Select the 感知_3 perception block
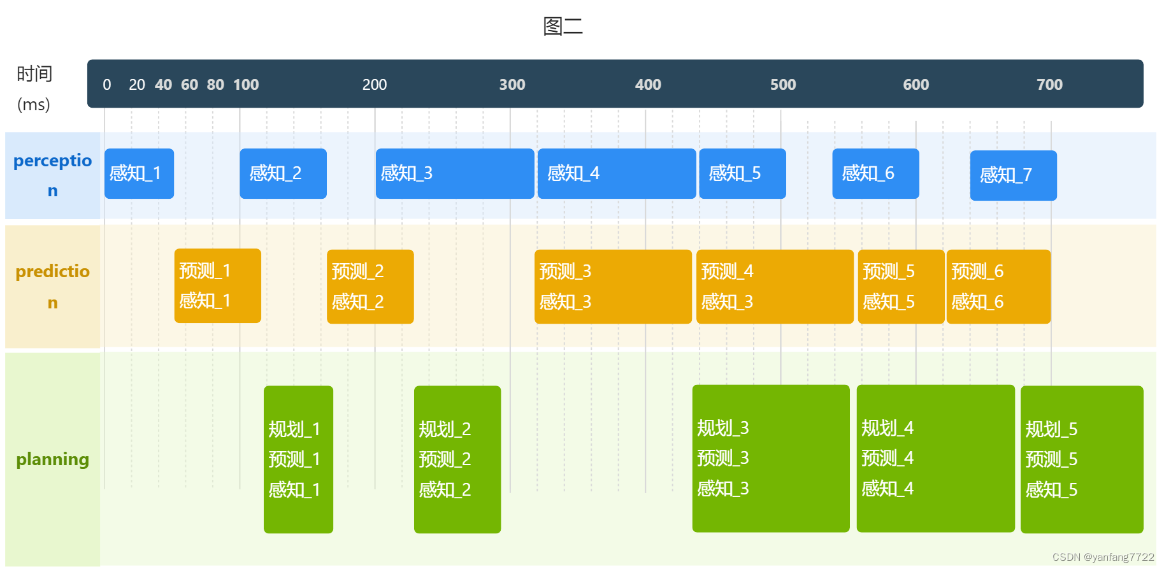Viewport: 1164px width, 569px height. [455, 173]
